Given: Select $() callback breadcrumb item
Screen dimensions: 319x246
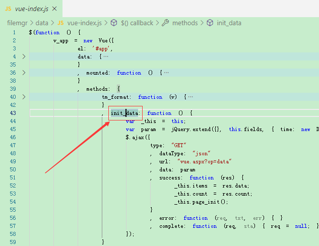Looking at the screenshot, I should point(137,23).
